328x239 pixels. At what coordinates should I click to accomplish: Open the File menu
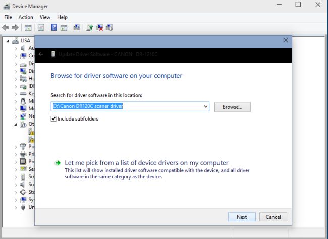8,17
